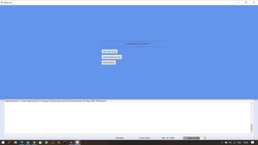Open Sublime Text from the taskbar
The height and width of the screenshot is (145, 258).
pyautogui.click(x=59, y=142)
